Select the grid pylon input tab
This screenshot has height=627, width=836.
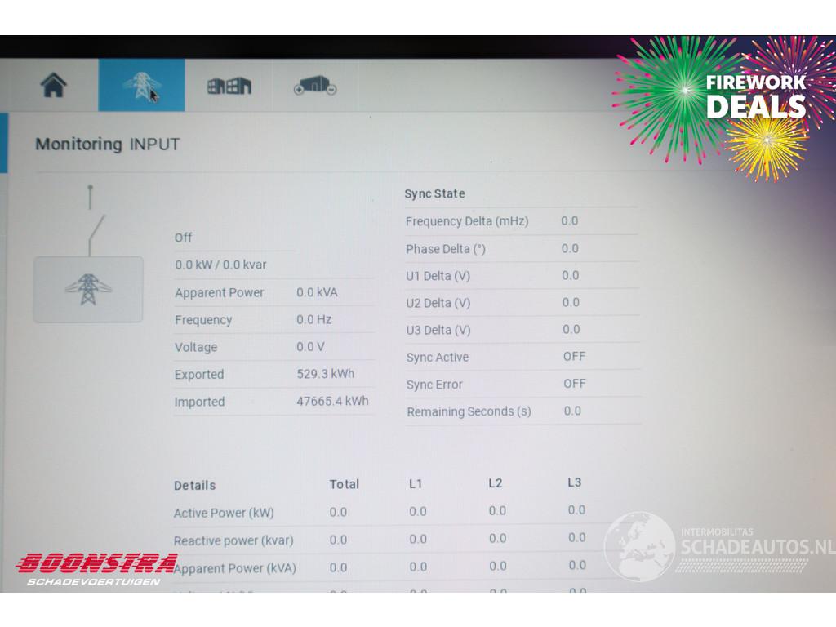(x=141, y=85)
